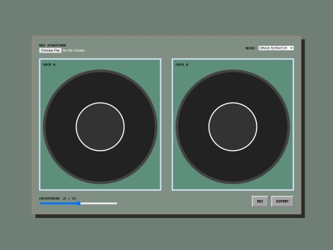Click the EXPORT button
Screen dimensions: 333x250
[x=282, y=201]
